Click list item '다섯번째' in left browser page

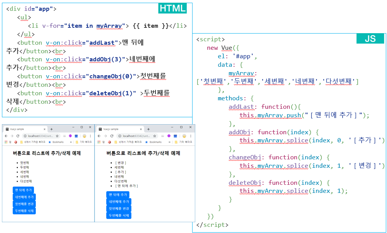coord(26,181)
